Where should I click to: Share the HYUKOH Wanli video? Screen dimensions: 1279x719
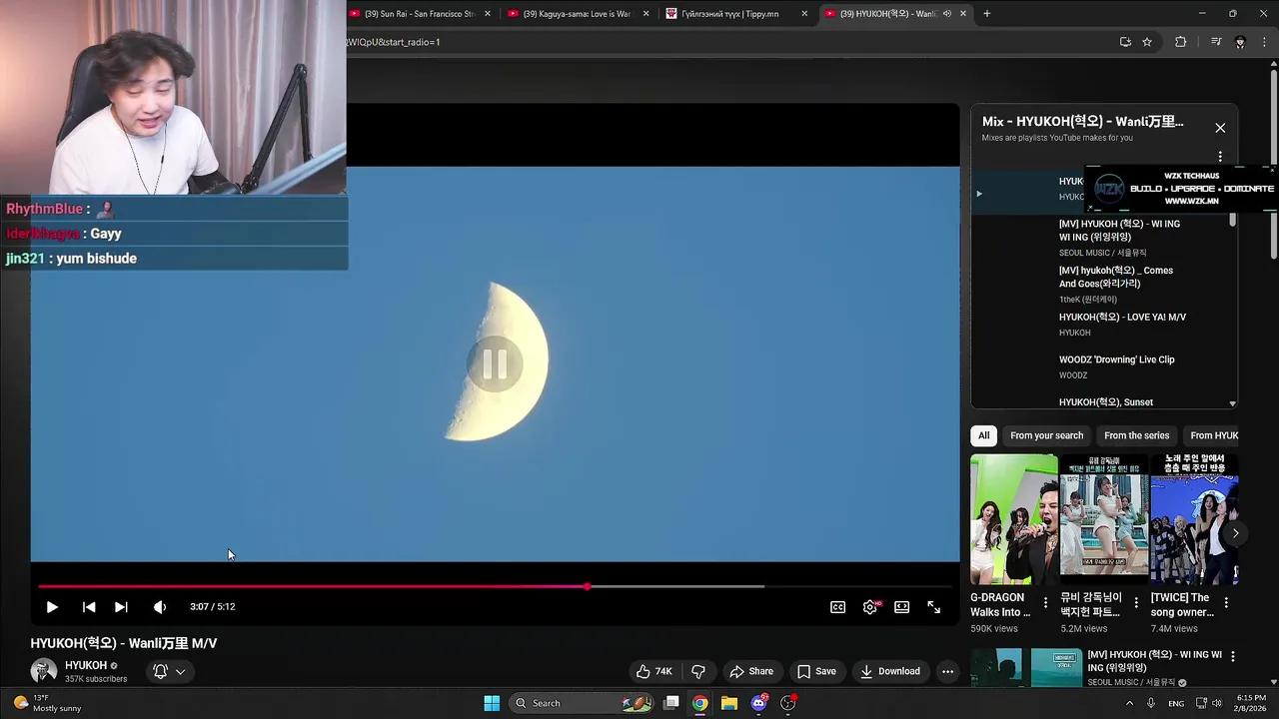[x=751, y=671]
